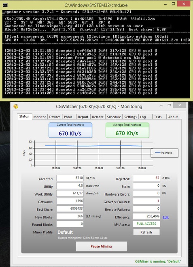Click the 'Connected to litecoinpool.org' line in cmd
193x267 pixels.
74,26
